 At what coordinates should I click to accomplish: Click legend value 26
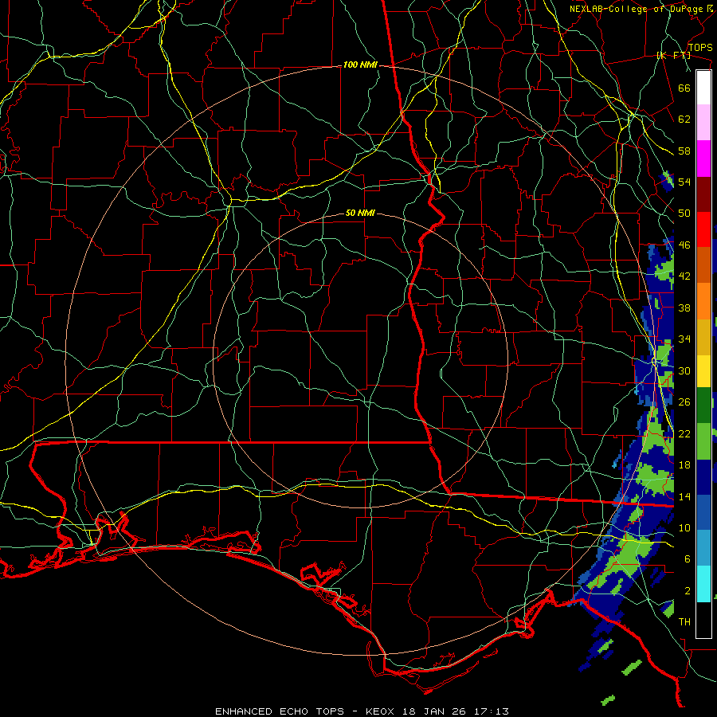pyautogui.click(x=684, y=402)
